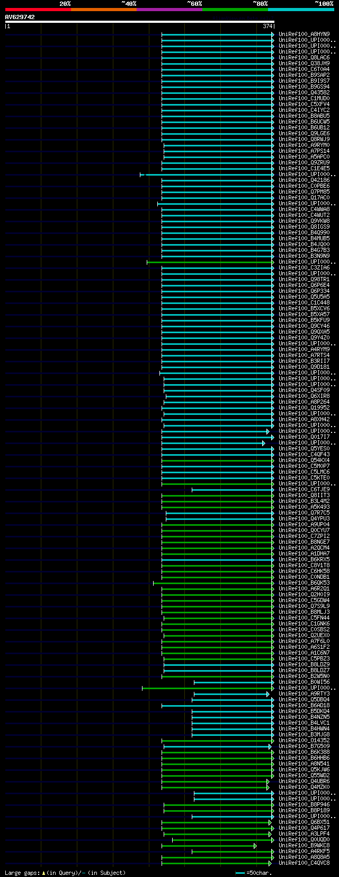The height and width of the screenshot is (877, 339).
Task: Open hit UniRef100_B8ABU5
Action: [304, 116]
